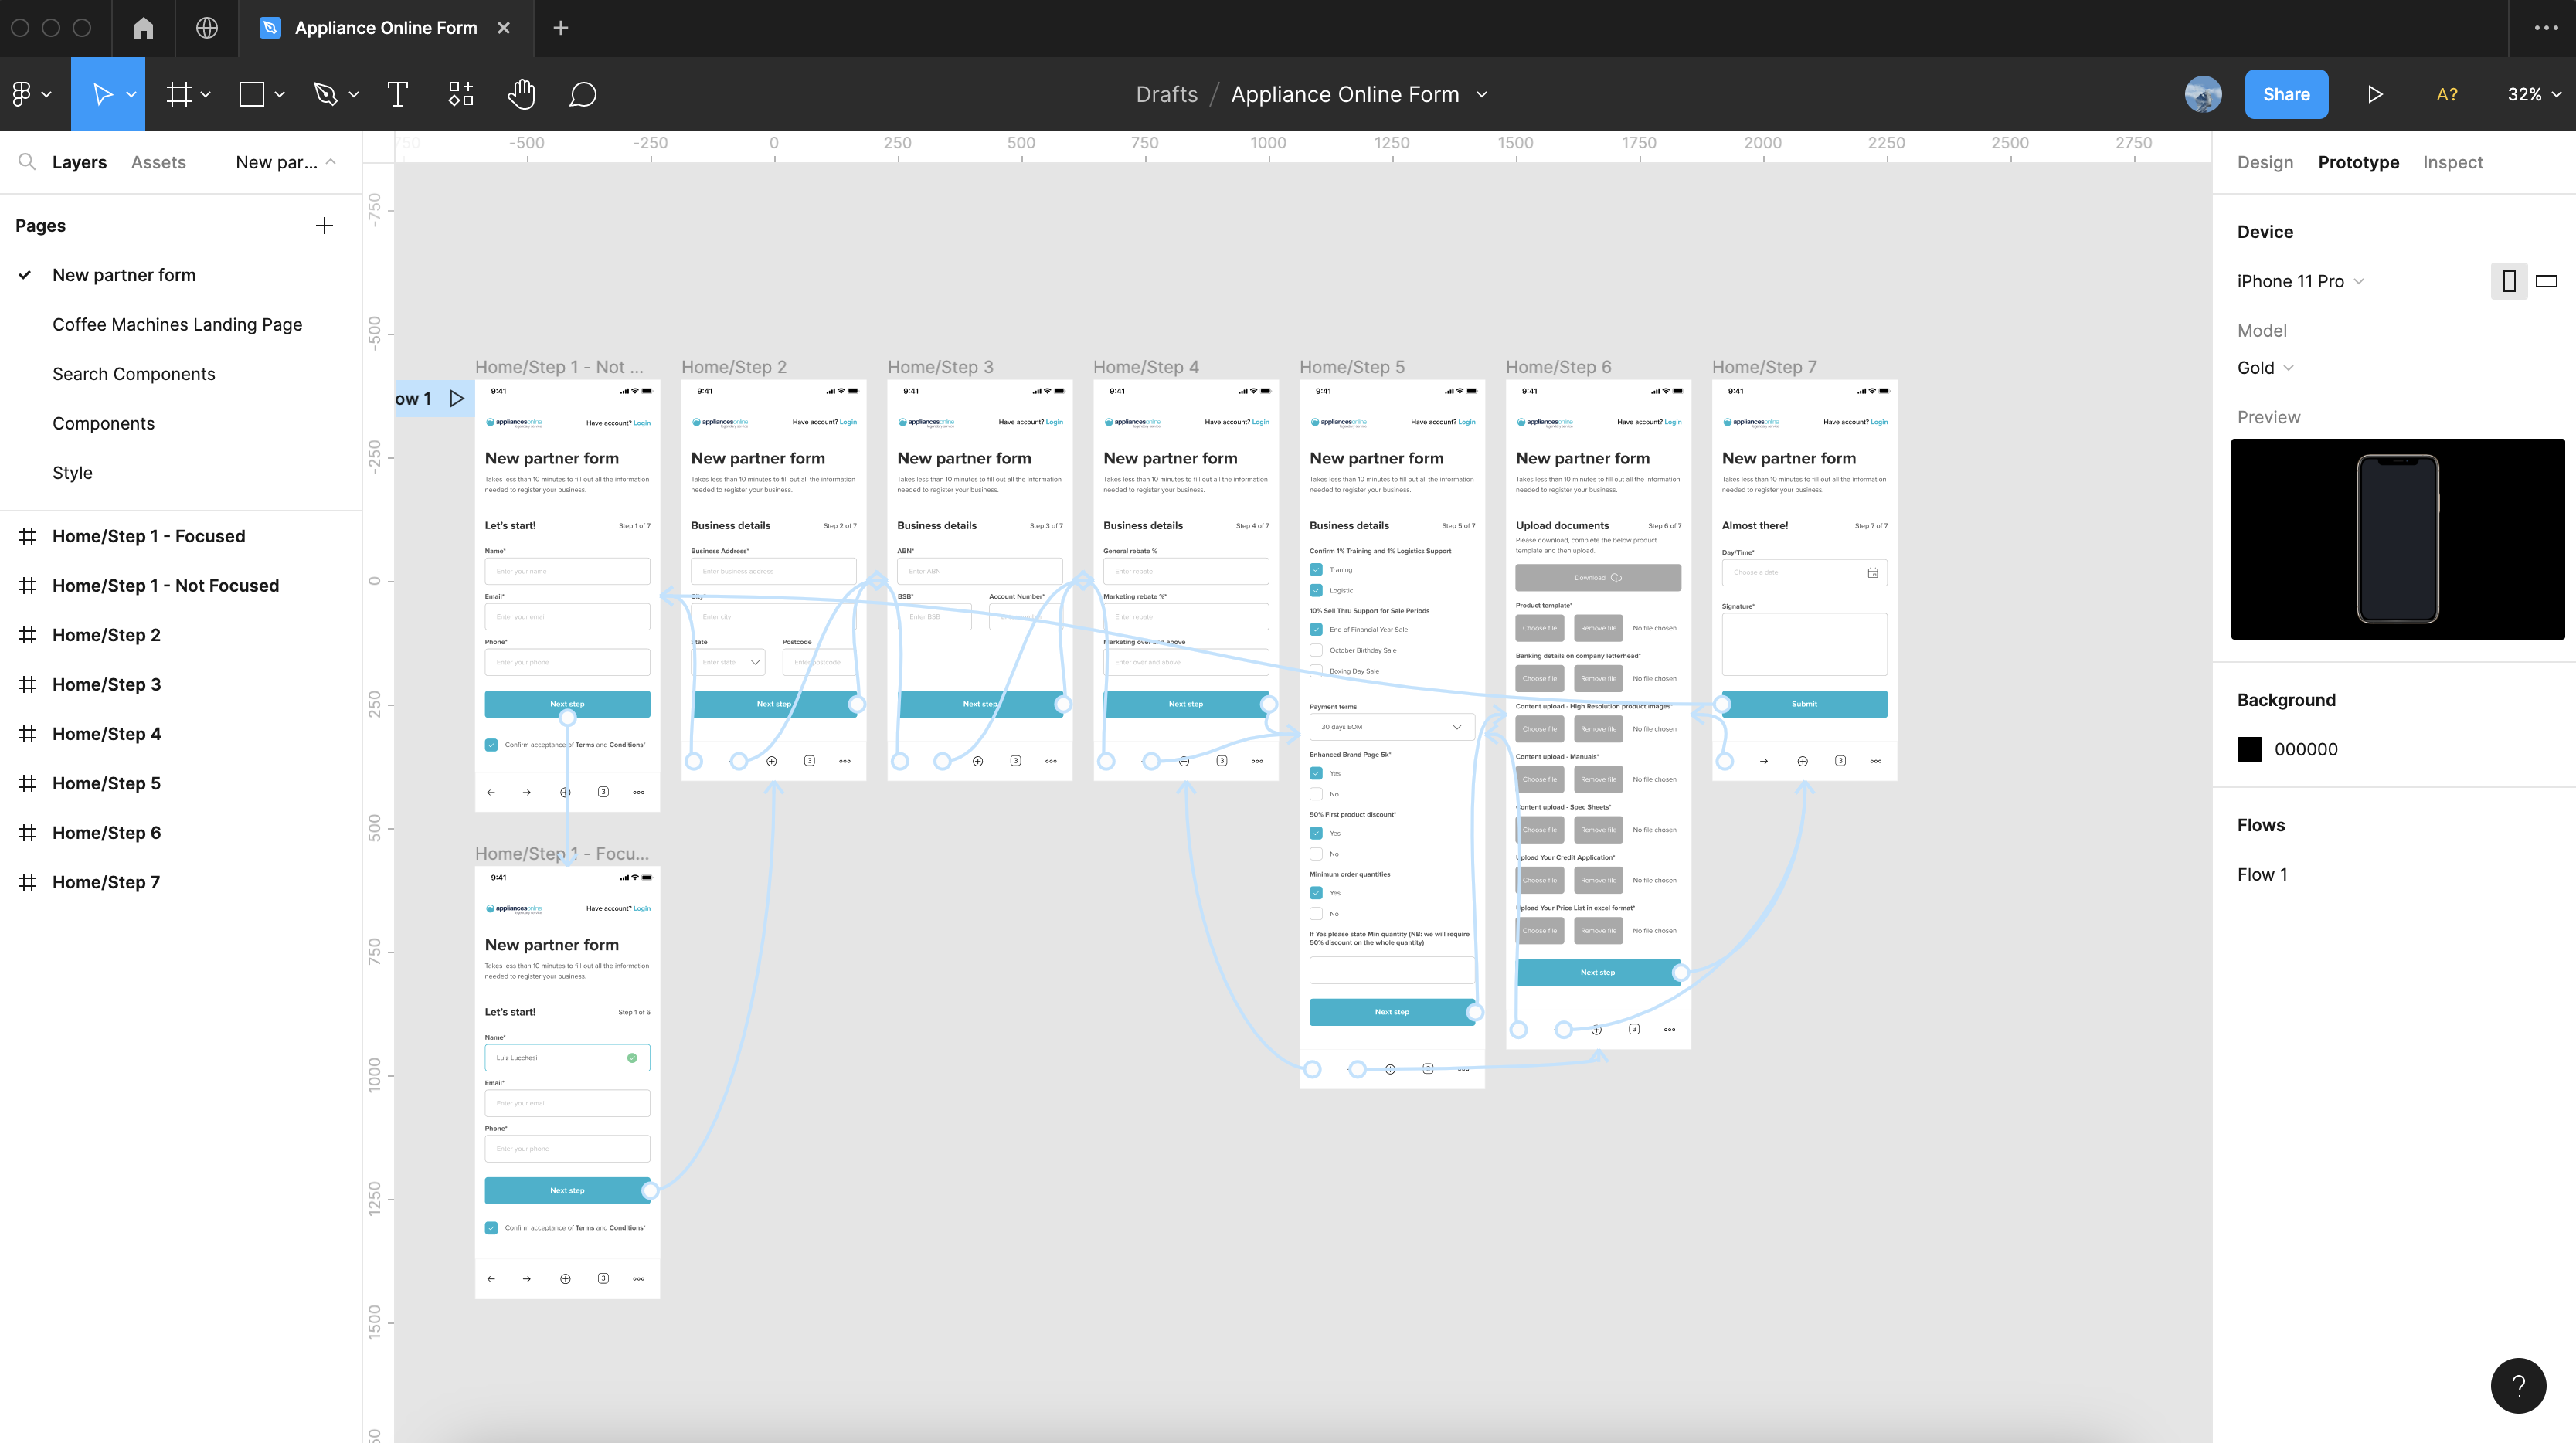This screenshot has width=2576, height=1443.
Task: Open the title bar ellipsis menu
Action: pos(2546,28)
